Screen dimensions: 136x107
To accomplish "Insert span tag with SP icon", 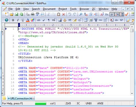I will pos(121,20).
